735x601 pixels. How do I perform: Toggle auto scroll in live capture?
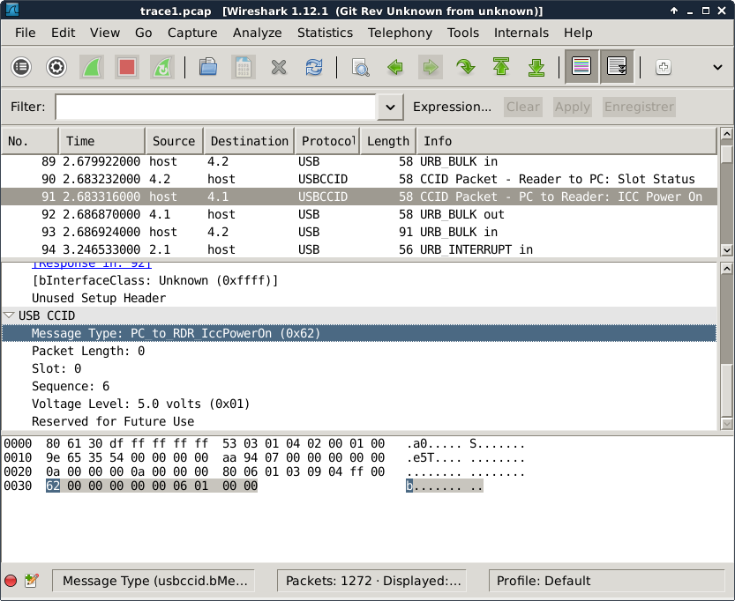[617, 66]
